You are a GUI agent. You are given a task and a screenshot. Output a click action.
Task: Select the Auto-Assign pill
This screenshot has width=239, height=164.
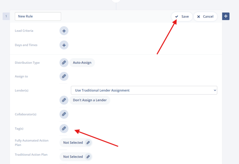point(82,62)
